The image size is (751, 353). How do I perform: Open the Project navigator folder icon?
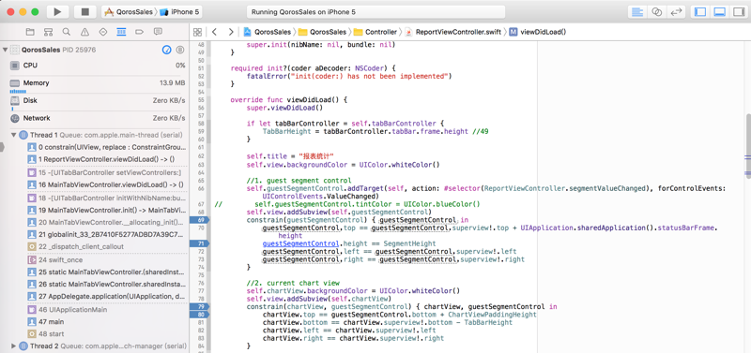[30, 32]
